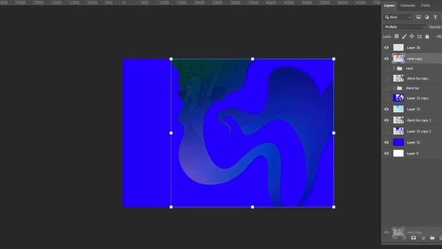Show the hidden renk group

coord(387,68)
